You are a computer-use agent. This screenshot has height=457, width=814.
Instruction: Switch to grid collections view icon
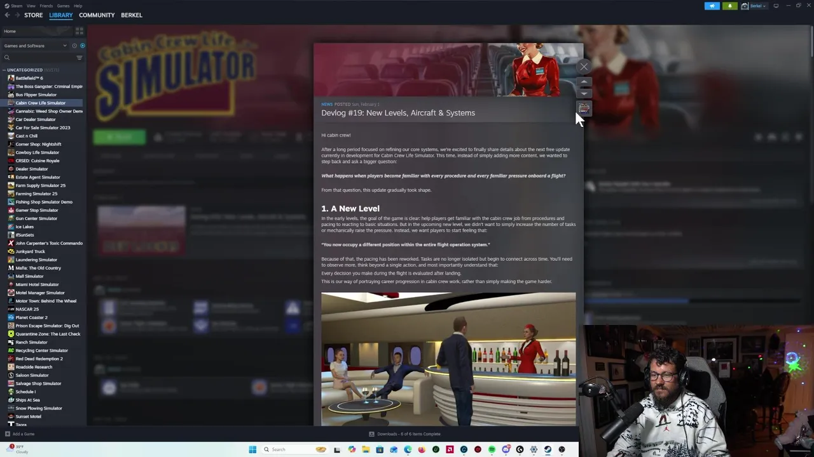[79, 30]
